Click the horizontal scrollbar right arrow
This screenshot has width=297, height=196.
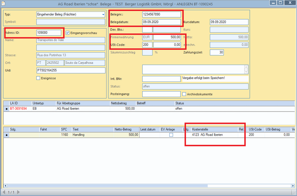[293, 186]
